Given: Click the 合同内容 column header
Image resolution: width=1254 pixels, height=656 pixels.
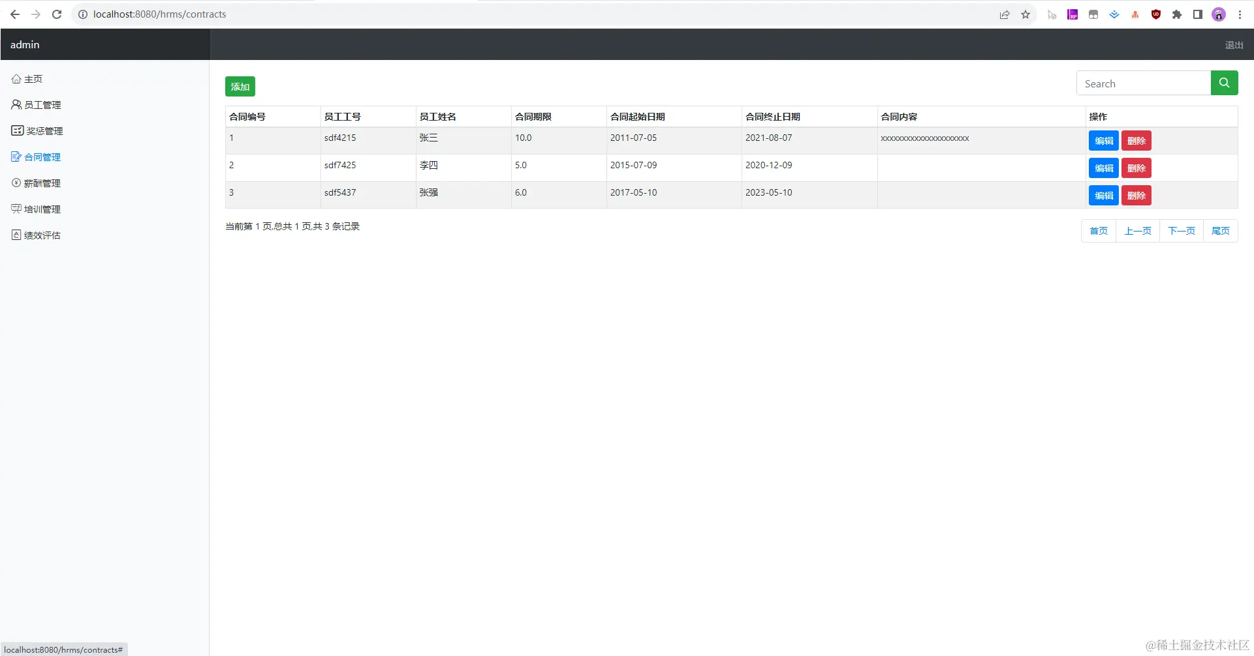Looking at the screenshot, I should pos(981,117).
